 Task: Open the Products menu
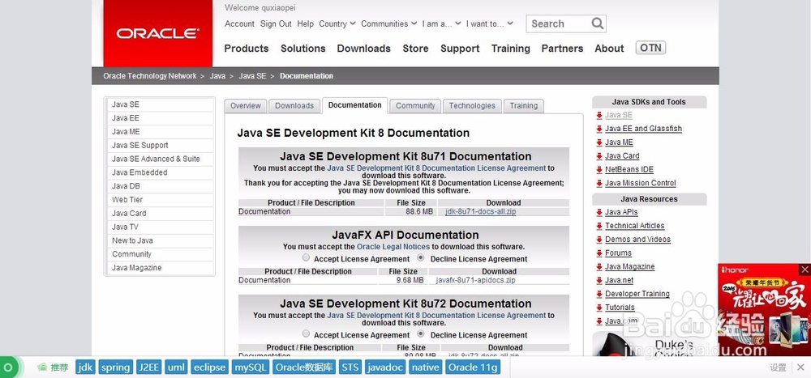[x=247, y=49]
